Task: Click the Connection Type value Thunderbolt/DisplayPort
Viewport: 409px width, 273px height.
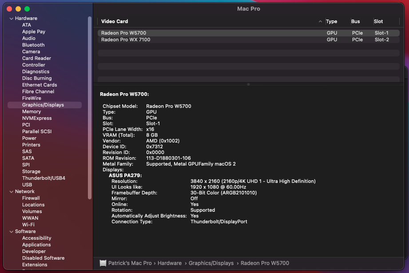Action: 219,222
